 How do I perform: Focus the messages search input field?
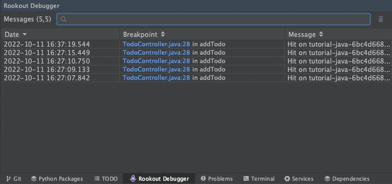[213, 19]
